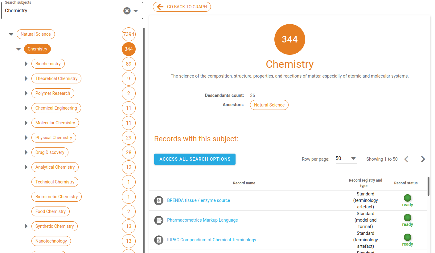The width and height of the screenshot is (435, 253).
Task: Click the Showing 1 to 50 text
Action: (x=382, y=159)
